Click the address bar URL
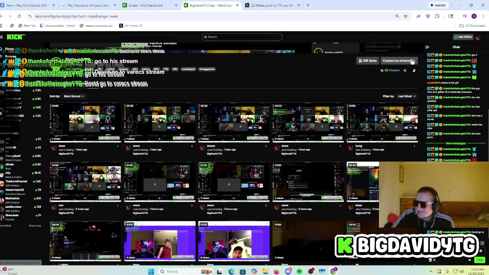Image resolution: width=489 pixels, height=275 pixels. pos(76,16)
